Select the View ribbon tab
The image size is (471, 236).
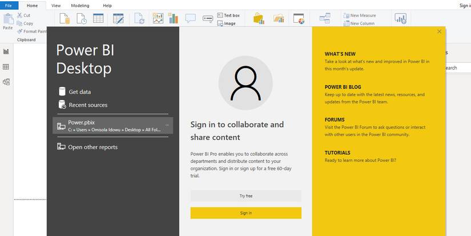pyautogui.click(x=56, y=5)
